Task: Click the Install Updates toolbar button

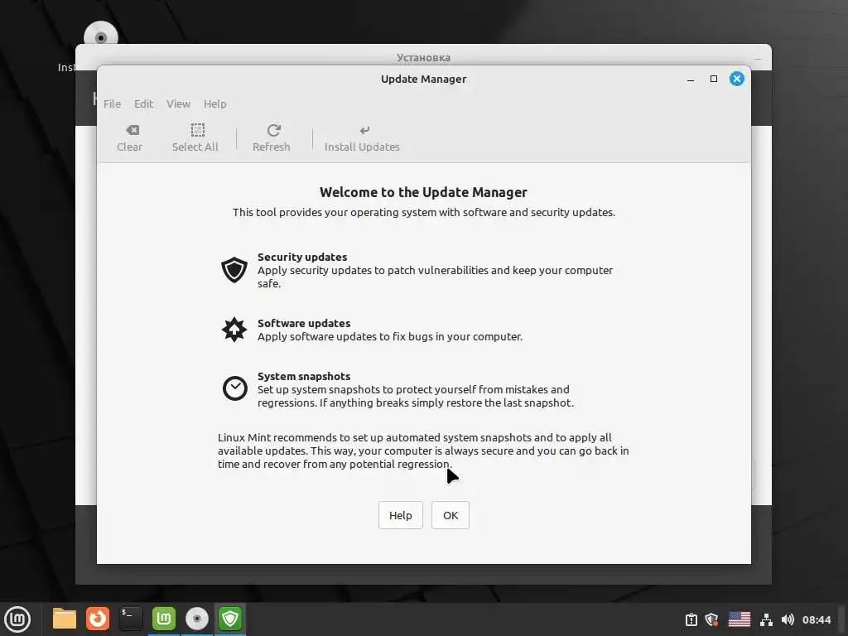Action: tap(362, 138)
